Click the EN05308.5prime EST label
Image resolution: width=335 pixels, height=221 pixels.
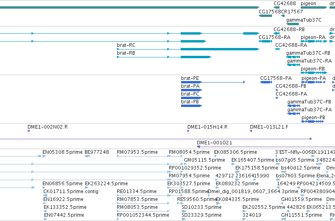pyautogui.click(x=62, y=152)
